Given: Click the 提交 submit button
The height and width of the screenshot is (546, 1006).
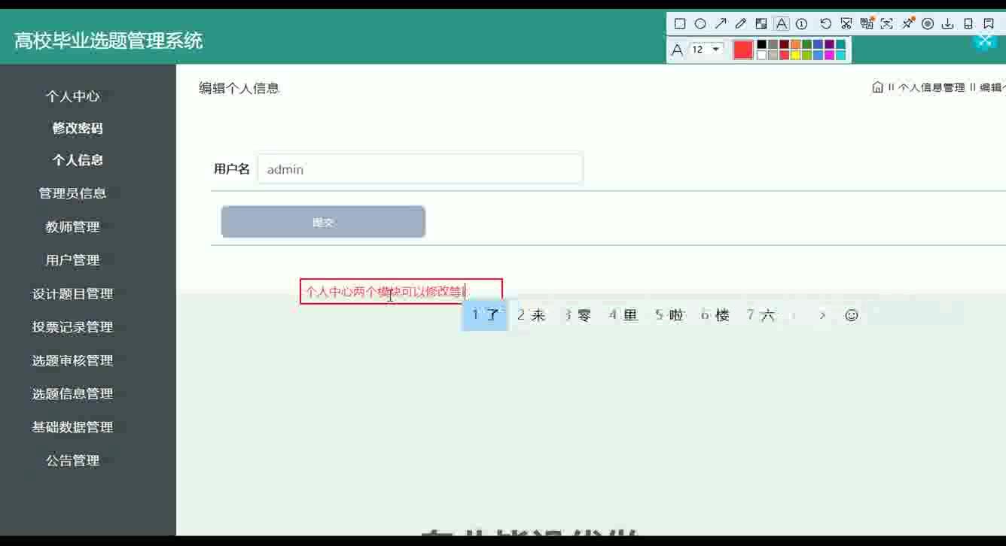Looking at the screenshot, I should 323,222.
